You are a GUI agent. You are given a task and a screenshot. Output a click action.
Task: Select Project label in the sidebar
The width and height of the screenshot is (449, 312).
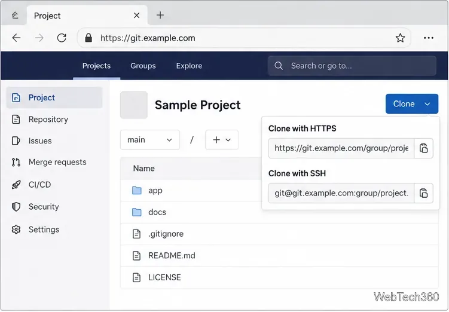click(x=41, y=97)
